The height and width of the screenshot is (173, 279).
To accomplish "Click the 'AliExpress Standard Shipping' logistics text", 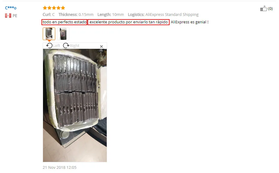I will (x=172, y=15).
